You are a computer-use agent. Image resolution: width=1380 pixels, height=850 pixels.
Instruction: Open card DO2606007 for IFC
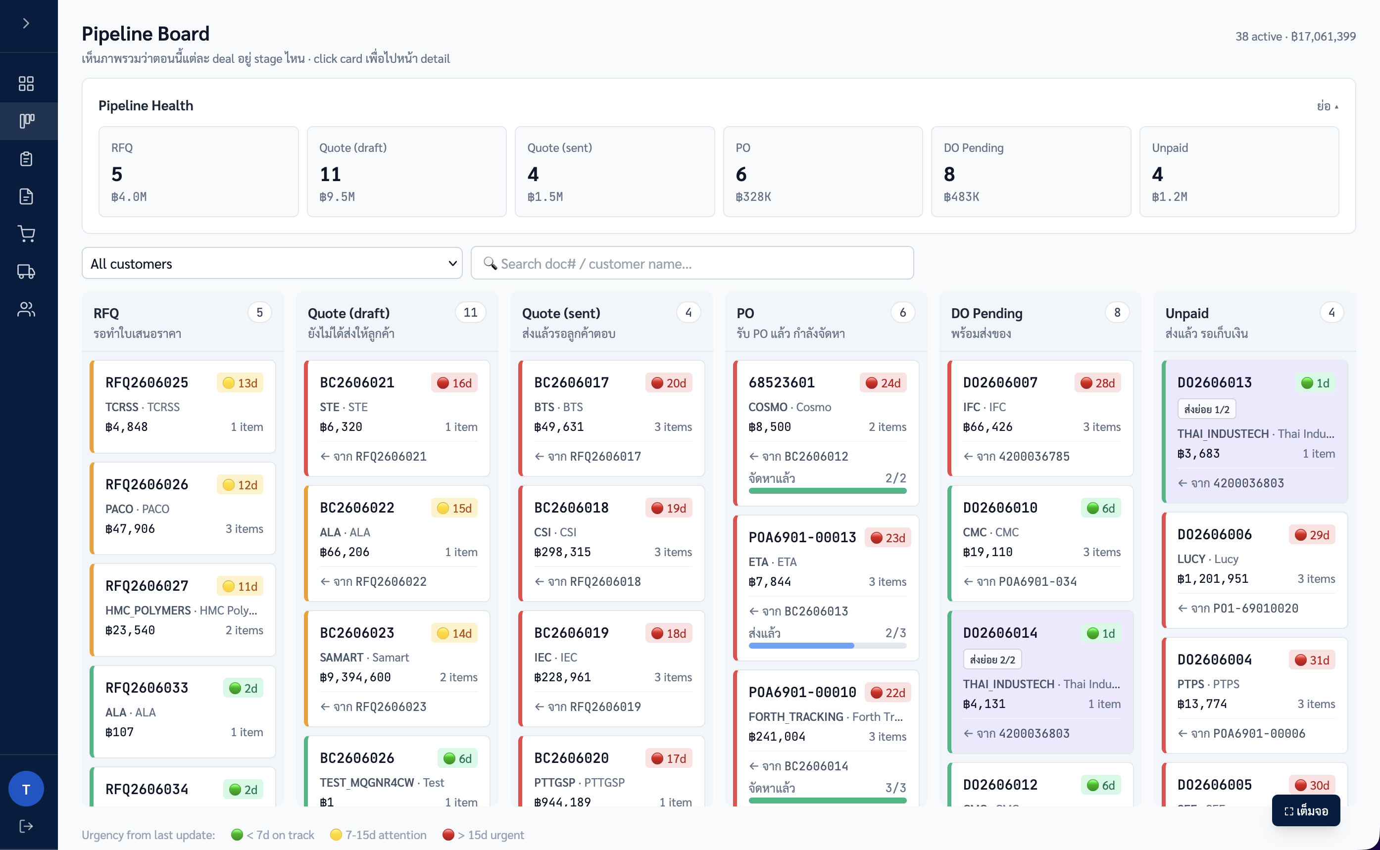[x=1040, y=418]
